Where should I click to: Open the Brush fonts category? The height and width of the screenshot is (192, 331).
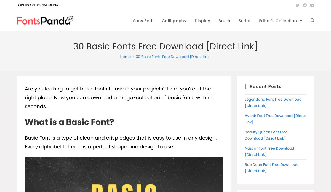coord(224,21)
